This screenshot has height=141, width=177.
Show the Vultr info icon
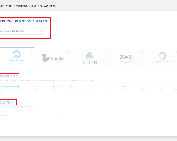(x=105, y=52)
